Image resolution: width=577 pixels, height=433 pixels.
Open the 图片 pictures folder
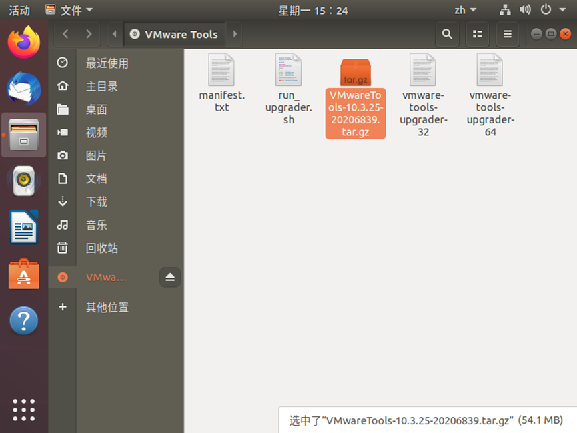(116, 155)
